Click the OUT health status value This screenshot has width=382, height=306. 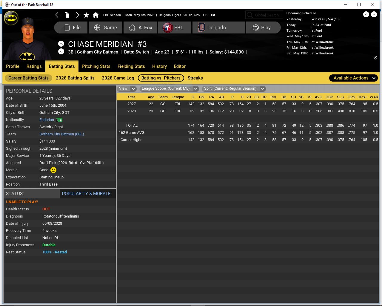click(46, 209)
